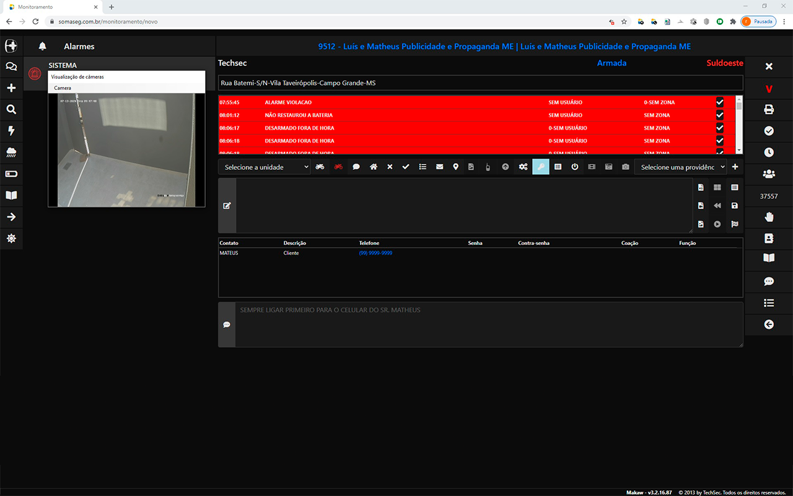Click the key icon highlighted in the toolbar
Screen dimensions: 793x496
[540, 166]
